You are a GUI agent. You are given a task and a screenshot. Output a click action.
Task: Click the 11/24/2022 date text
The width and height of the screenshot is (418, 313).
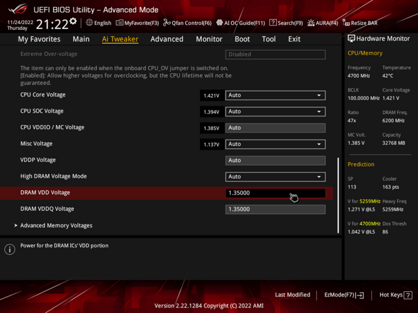20,22
